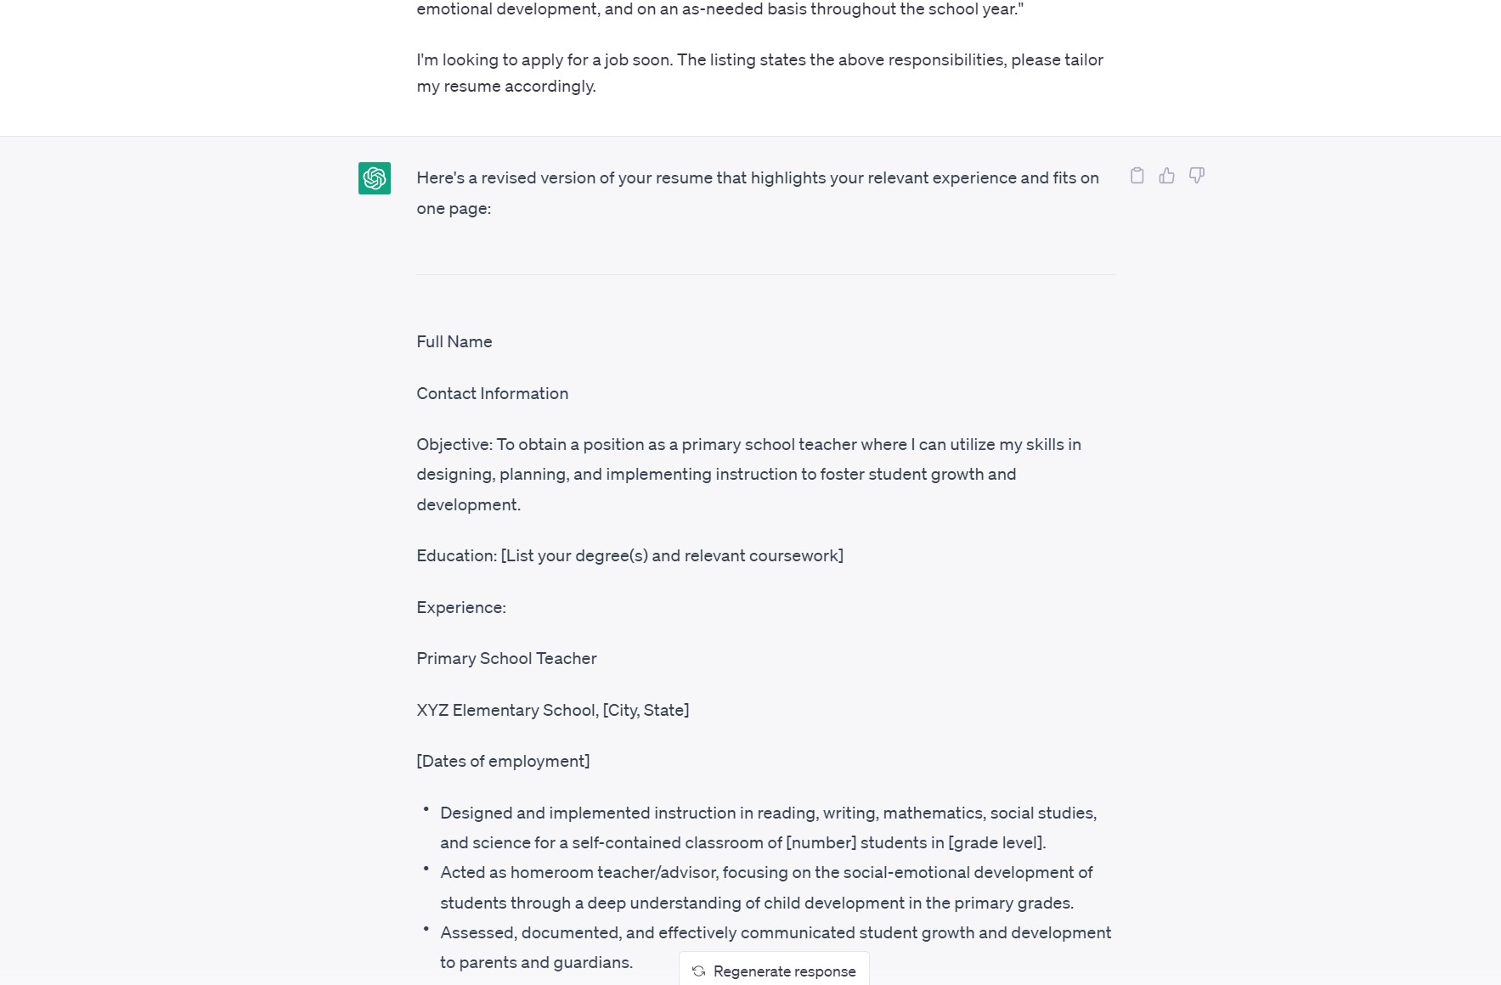This screenshot has height=985, width=1501.
Task: Click the bullet about homeroom teacher/advisor
Action: point(765,887)
